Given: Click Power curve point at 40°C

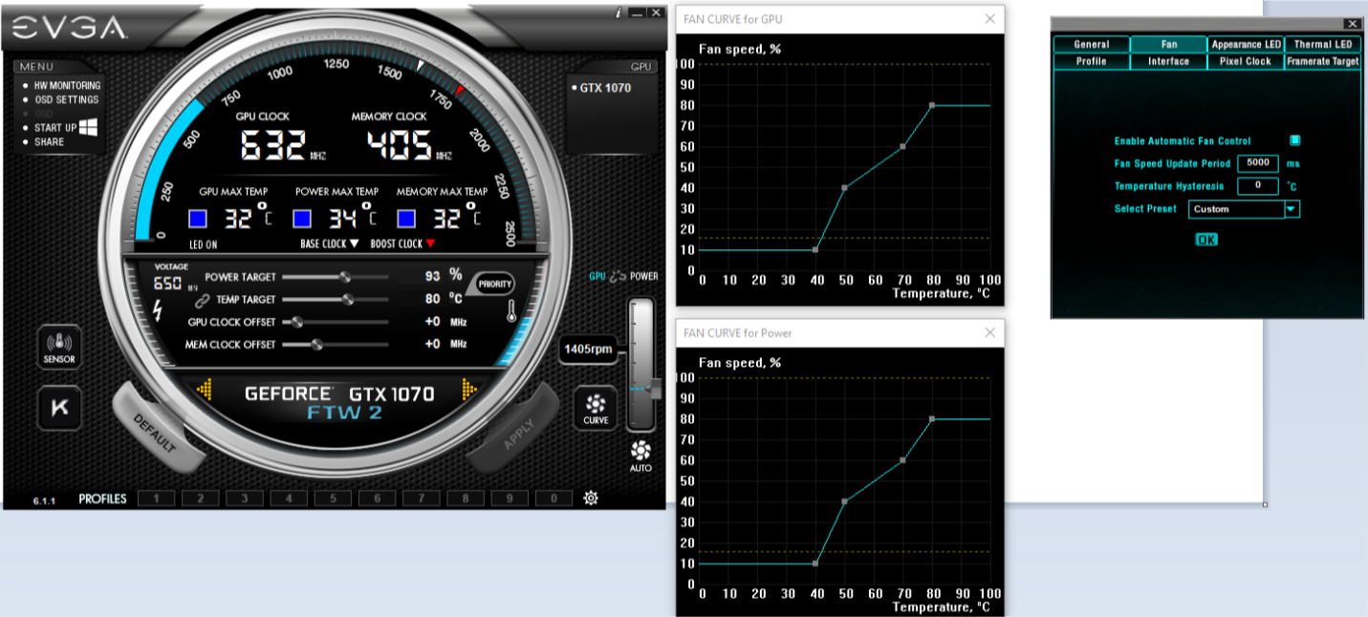Looking at the screenshot, I should pos(815,564).
